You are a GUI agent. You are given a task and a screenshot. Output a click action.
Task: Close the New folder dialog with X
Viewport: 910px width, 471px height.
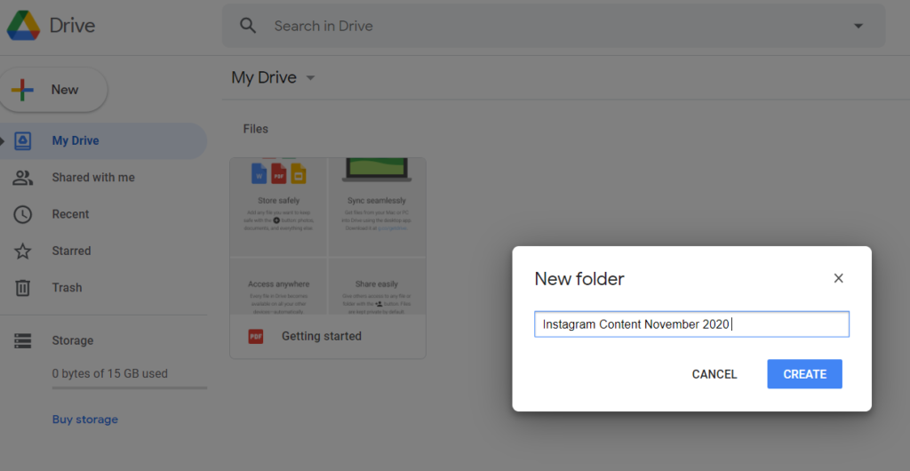tap(838, 278)
